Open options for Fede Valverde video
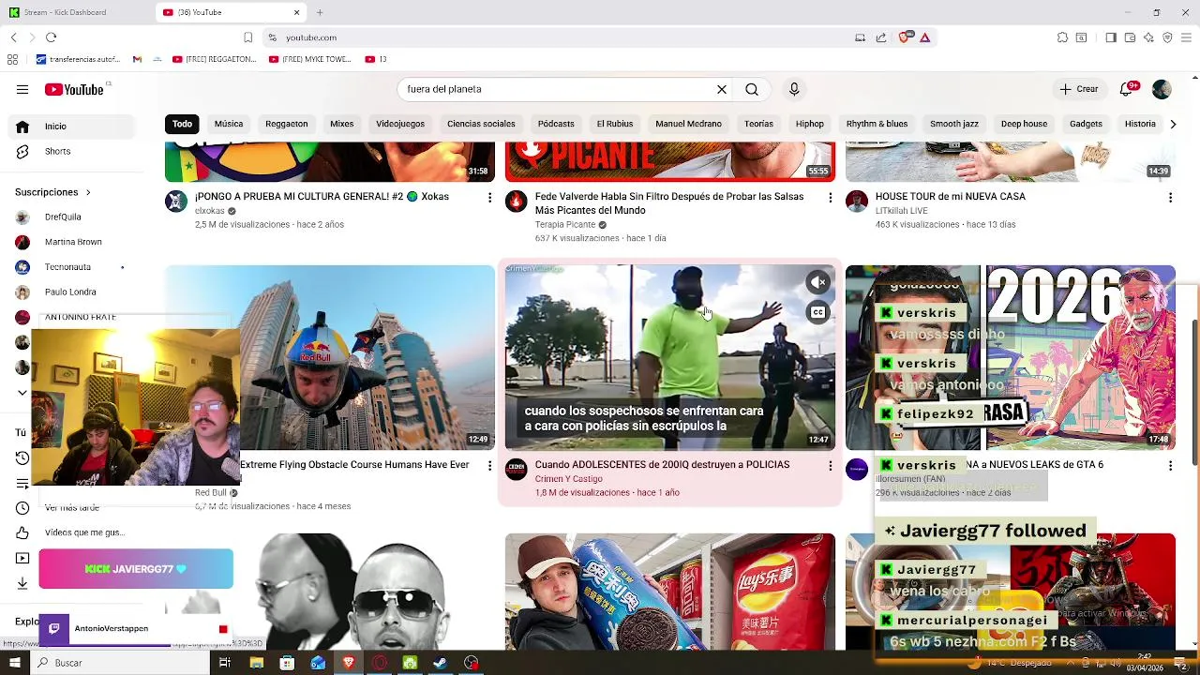Image resolution: width=1200 pixels, height=675 pixels. (830, 198)
